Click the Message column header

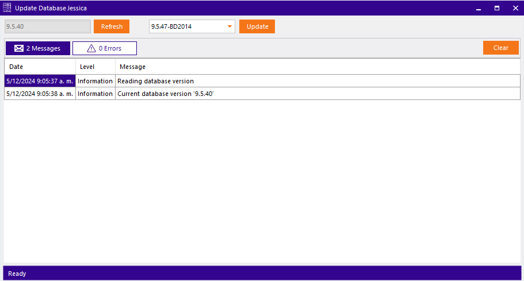[x=318, y=67]
